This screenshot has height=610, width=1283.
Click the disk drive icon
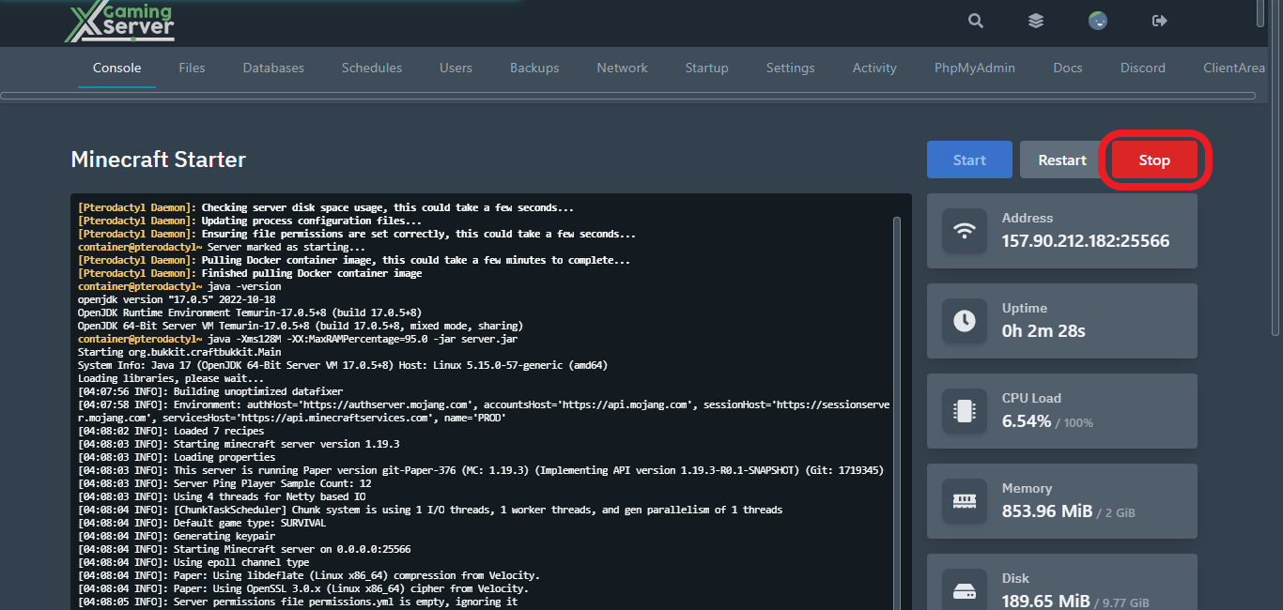964,591
